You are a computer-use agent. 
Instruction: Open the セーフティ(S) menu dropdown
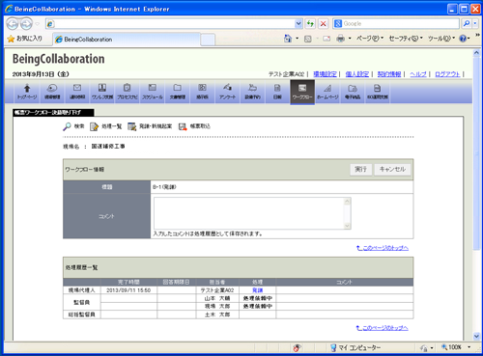pyautogui.click(x=406, y=39)
